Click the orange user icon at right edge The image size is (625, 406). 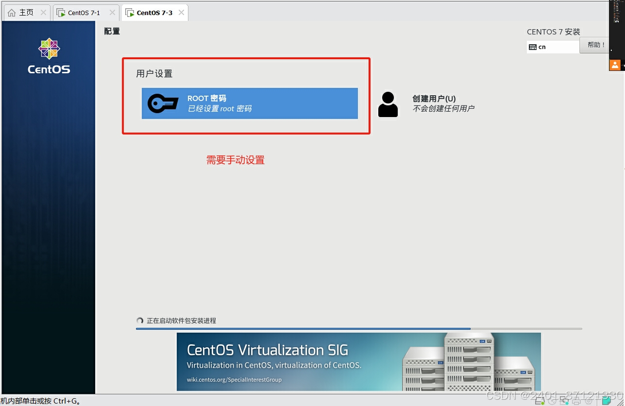point(615,65)
